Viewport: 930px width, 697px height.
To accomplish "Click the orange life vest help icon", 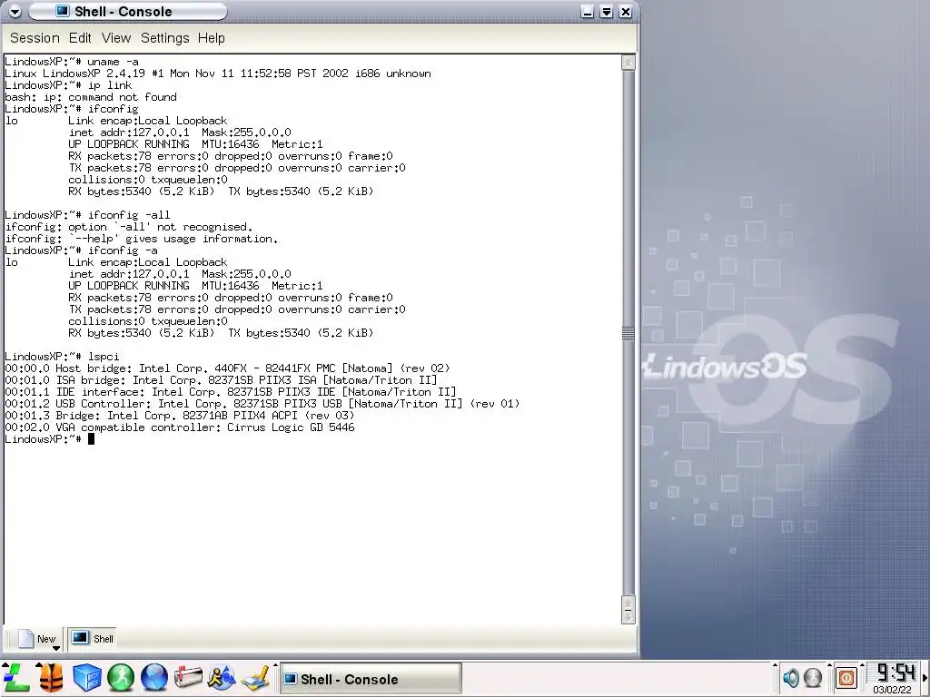I will coord(51,677).
